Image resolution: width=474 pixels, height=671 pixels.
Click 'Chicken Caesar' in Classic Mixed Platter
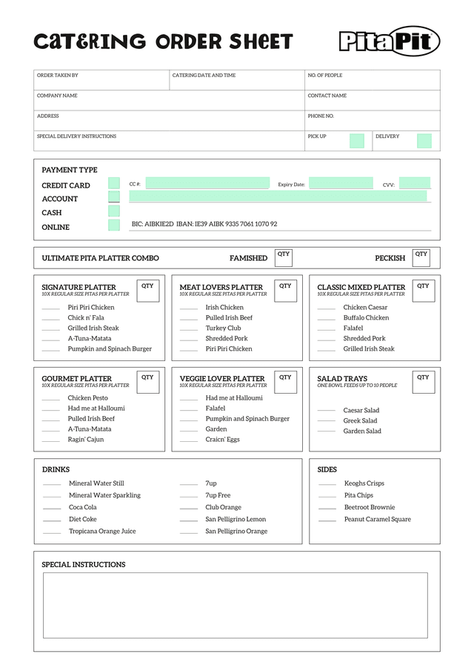pos(365,307)
